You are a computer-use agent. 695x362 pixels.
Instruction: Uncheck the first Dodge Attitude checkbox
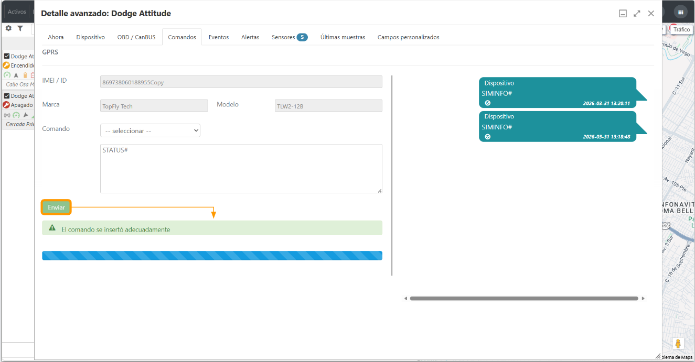(x=7, y=56)
